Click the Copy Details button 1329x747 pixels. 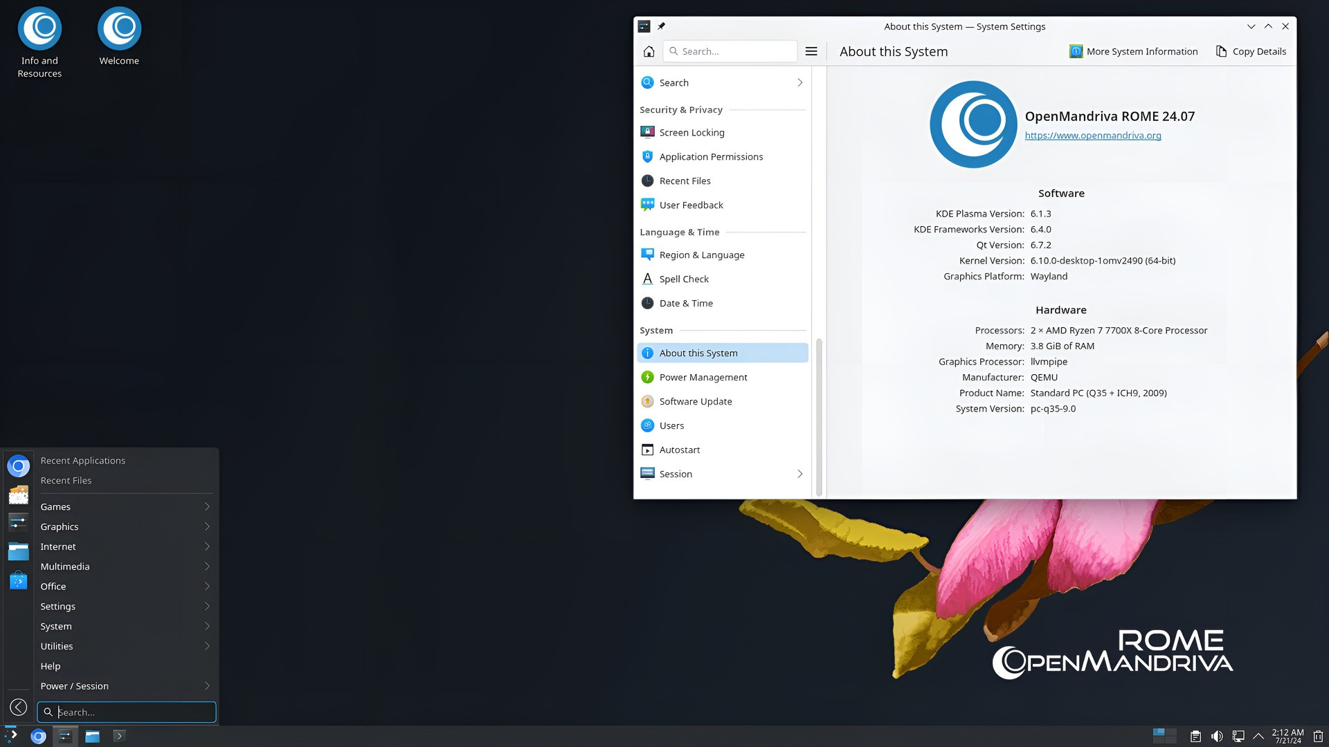point(1251,51)
